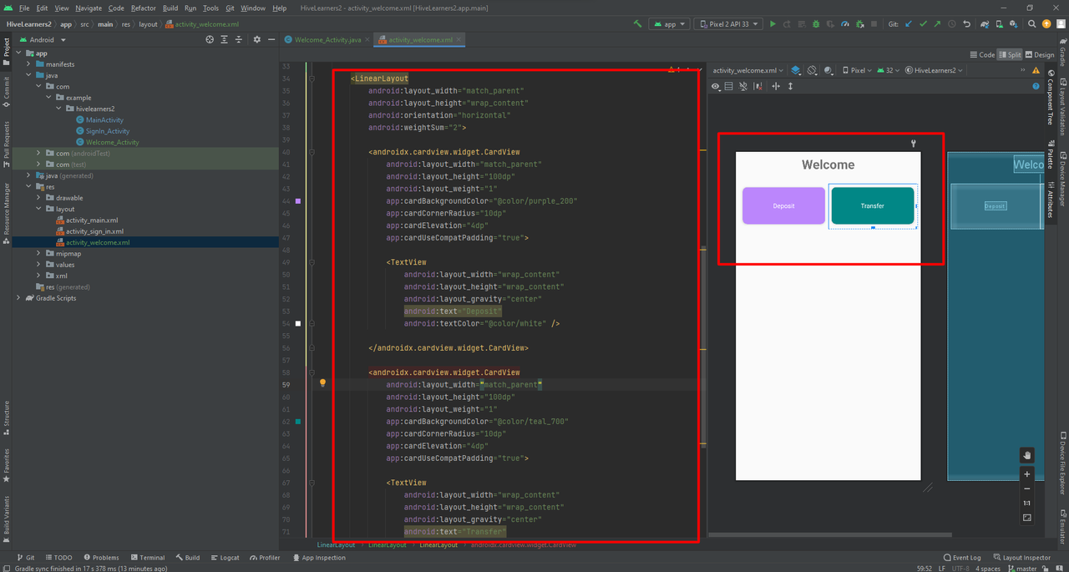
Task: Click the Git Rollback undo arrow
Action: point(966,24)
